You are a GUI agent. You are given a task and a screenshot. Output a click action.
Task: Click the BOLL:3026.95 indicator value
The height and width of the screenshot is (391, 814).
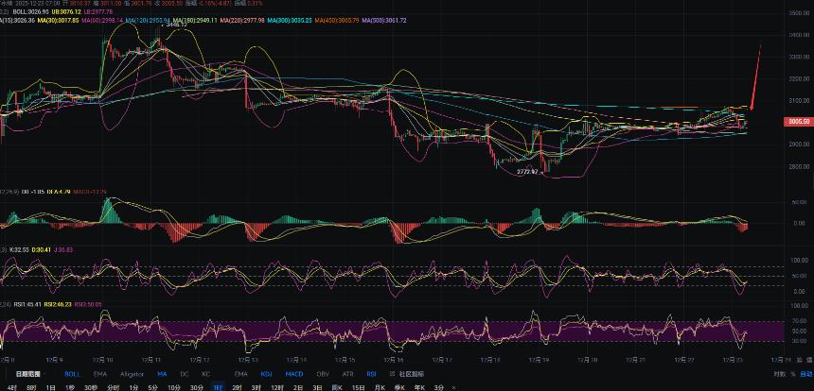[31, 11]
